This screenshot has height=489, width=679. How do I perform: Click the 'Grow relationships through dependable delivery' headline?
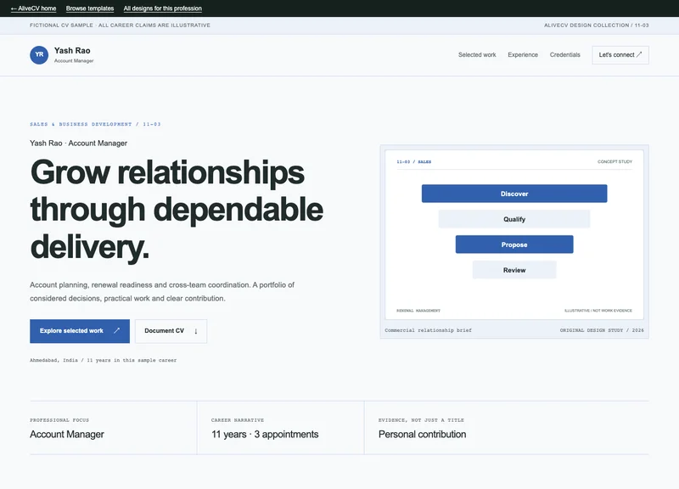[x=177, y=210]
